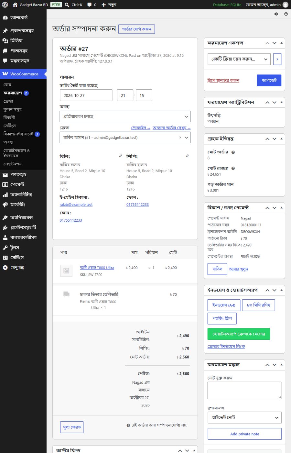Screen dimensions: 291x453
Task: Click the green WhatsApp message button
Action: (239, 334)
